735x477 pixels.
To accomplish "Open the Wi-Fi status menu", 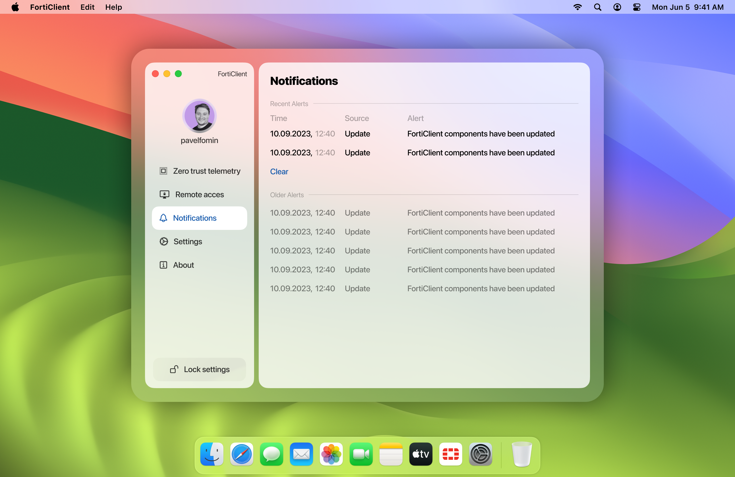I will (577, 7).
